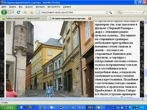The image size is (147, 110).
Task: Bookmark this page with the star icon
Action: pos(107,13)
